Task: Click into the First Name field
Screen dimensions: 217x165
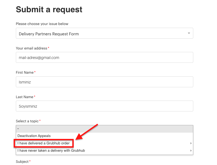Action: click(104, 82)
